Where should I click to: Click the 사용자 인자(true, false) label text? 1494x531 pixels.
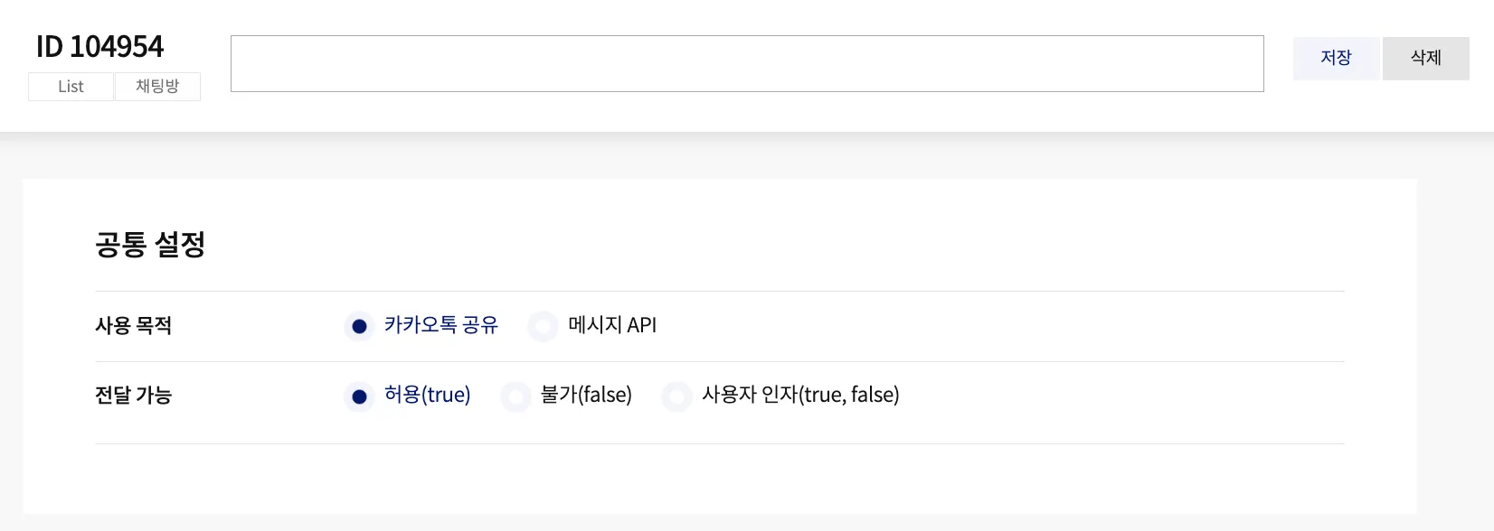pyautogui.click(x=800, y=395)
